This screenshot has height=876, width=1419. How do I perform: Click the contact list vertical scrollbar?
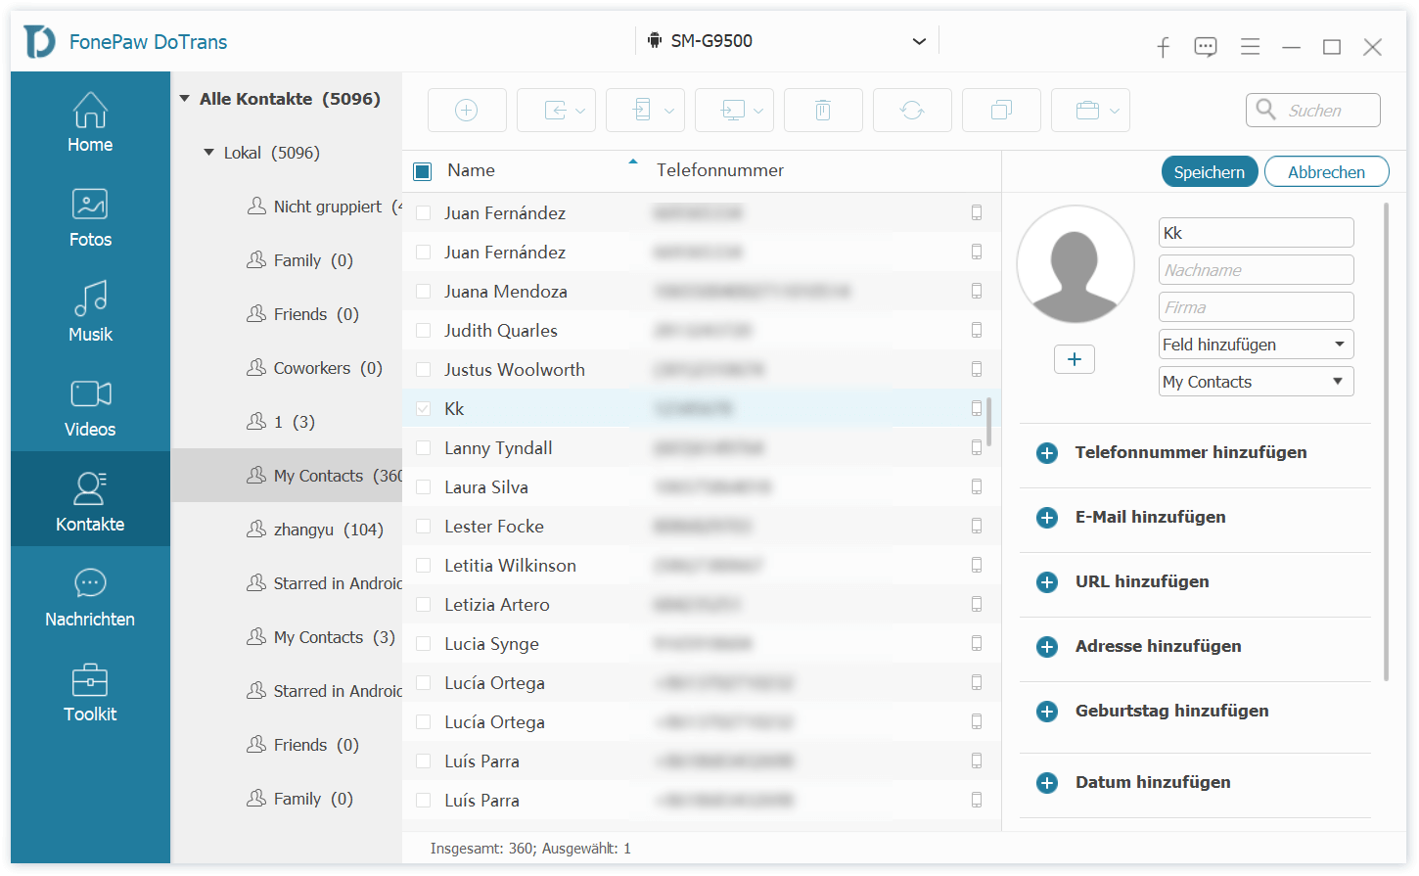pos(989,422)
